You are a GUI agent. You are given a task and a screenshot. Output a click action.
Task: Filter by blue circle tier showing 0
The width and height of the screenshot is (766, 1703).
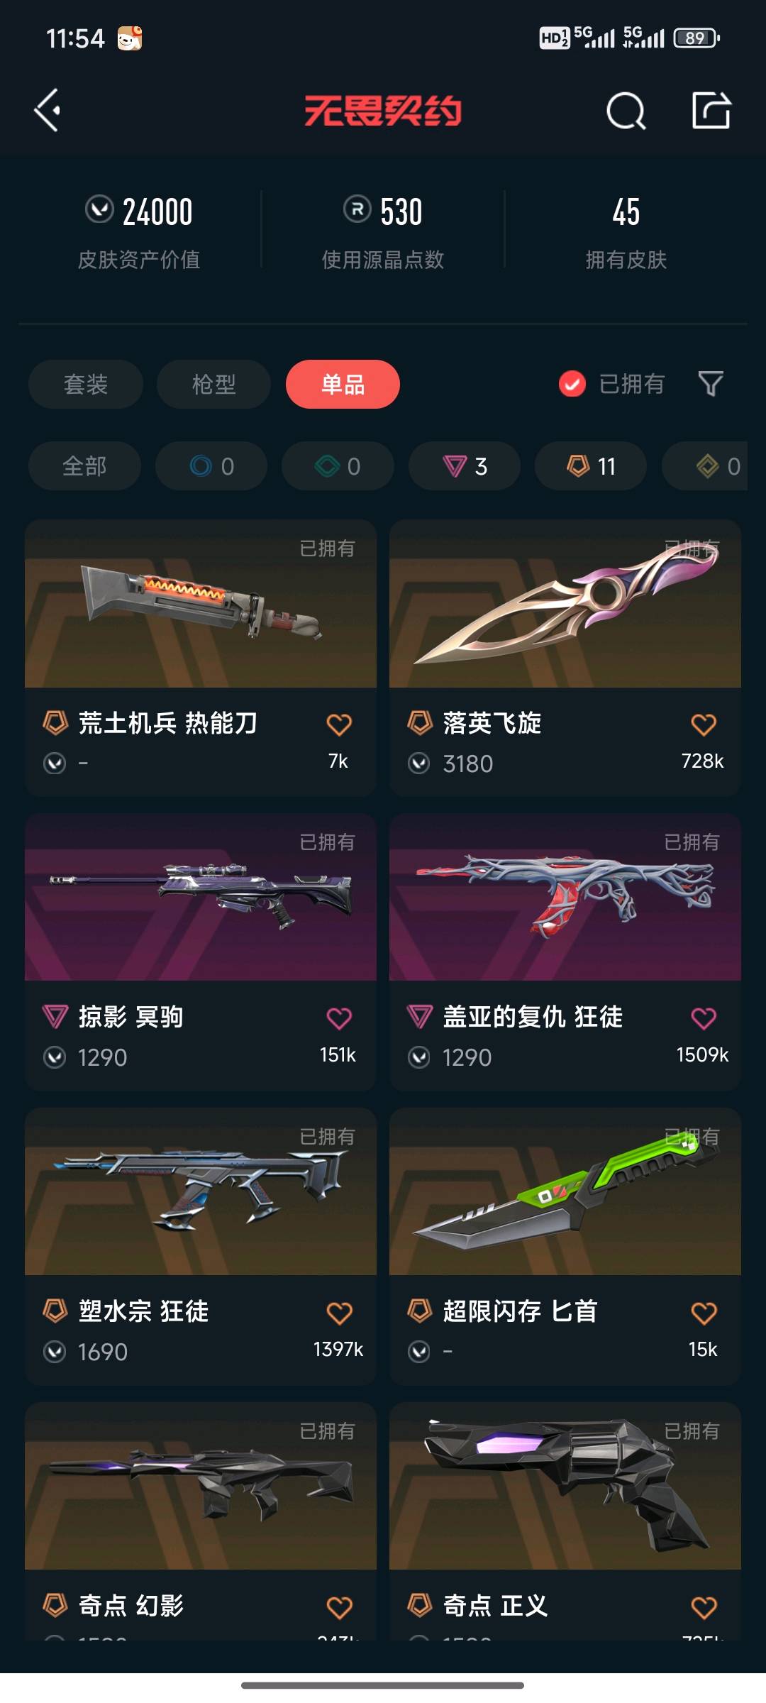point(211,466)
